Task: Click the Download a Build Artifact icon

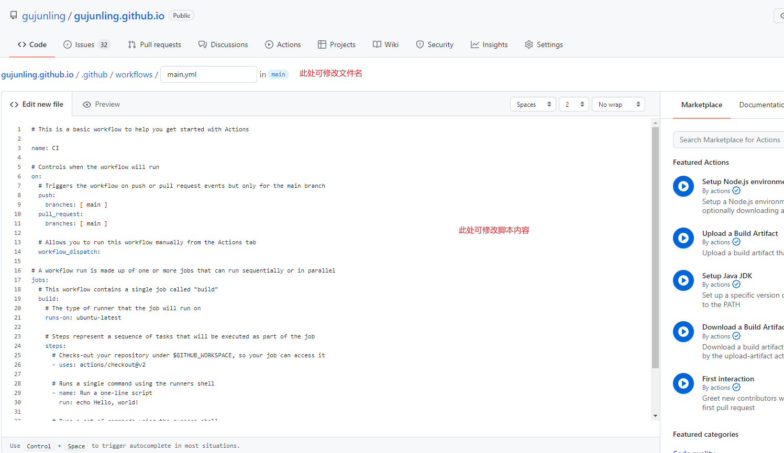Action: tap(683, 332)
